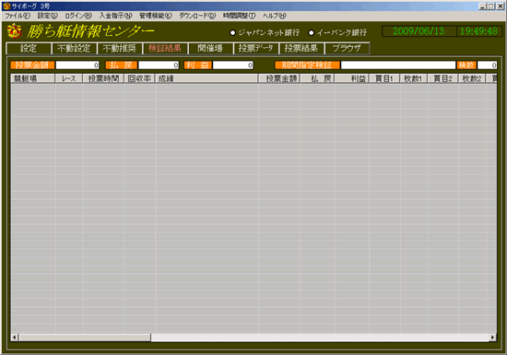Click the input field beside 期間指定検証

click(398, 65)
